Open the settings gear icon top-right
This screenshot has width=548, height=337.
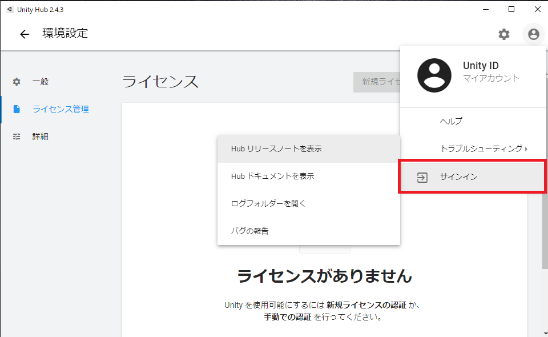503,34
